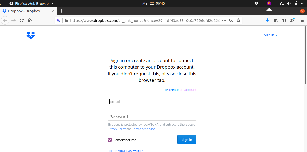Viewport: 307px width, 152px height.
Task: Close the Dropbox tab
Action: coord(53,11)
